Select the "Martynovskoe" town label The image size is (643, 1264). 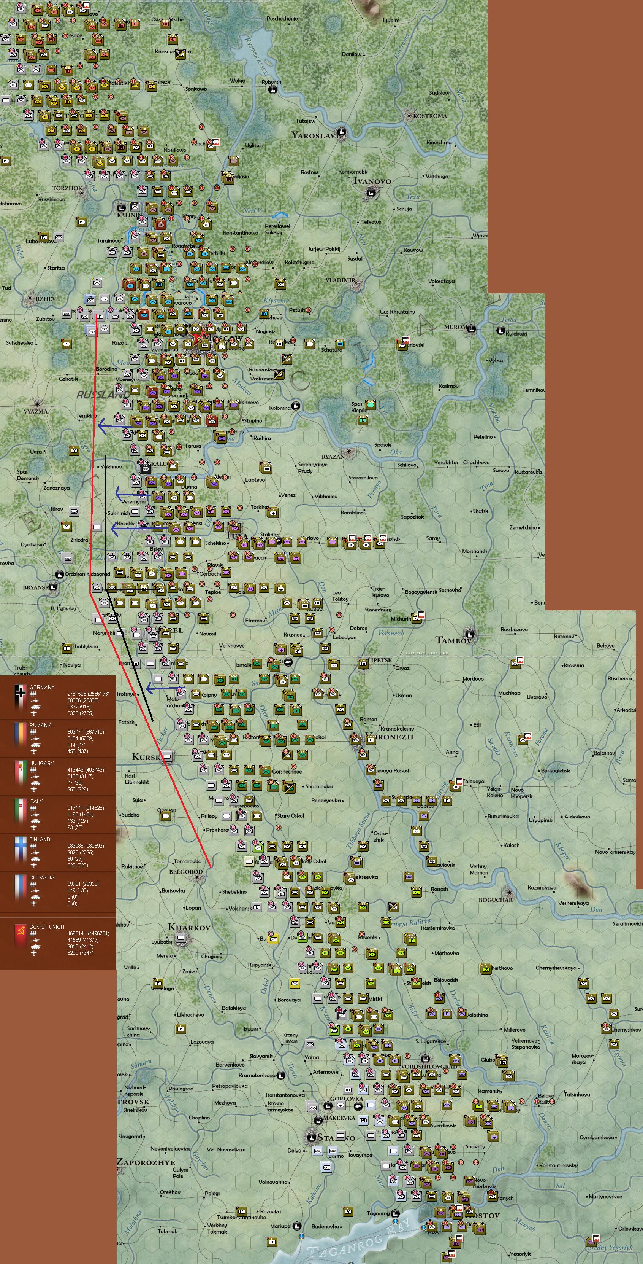(605, 1196)
